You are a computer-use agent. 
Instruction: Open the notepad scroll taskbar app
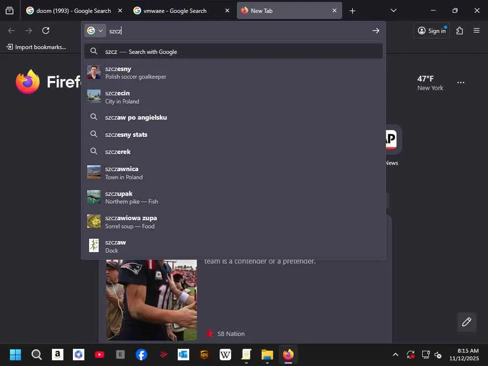point(246,355)
